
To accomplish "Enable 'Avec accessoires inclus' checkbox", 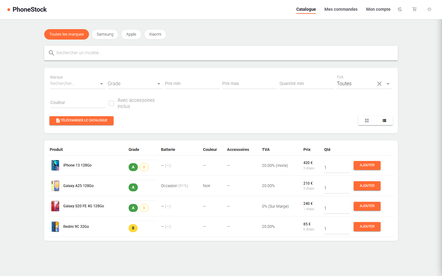I will point(111,103).
